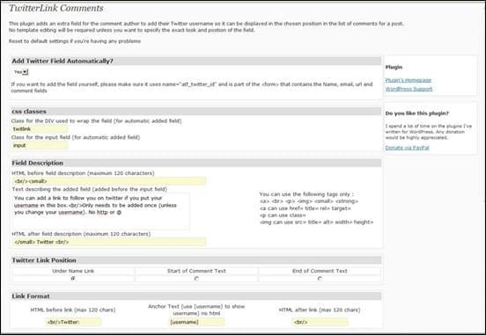Screen dimensions: 486x335
Task: Click the End of Comment Text label
Action: click(x=320, y=271)
